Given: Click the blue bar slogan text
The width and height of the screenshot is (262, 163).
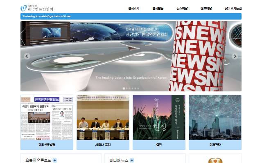Looking at the screenshot, I should click(46, 16).
